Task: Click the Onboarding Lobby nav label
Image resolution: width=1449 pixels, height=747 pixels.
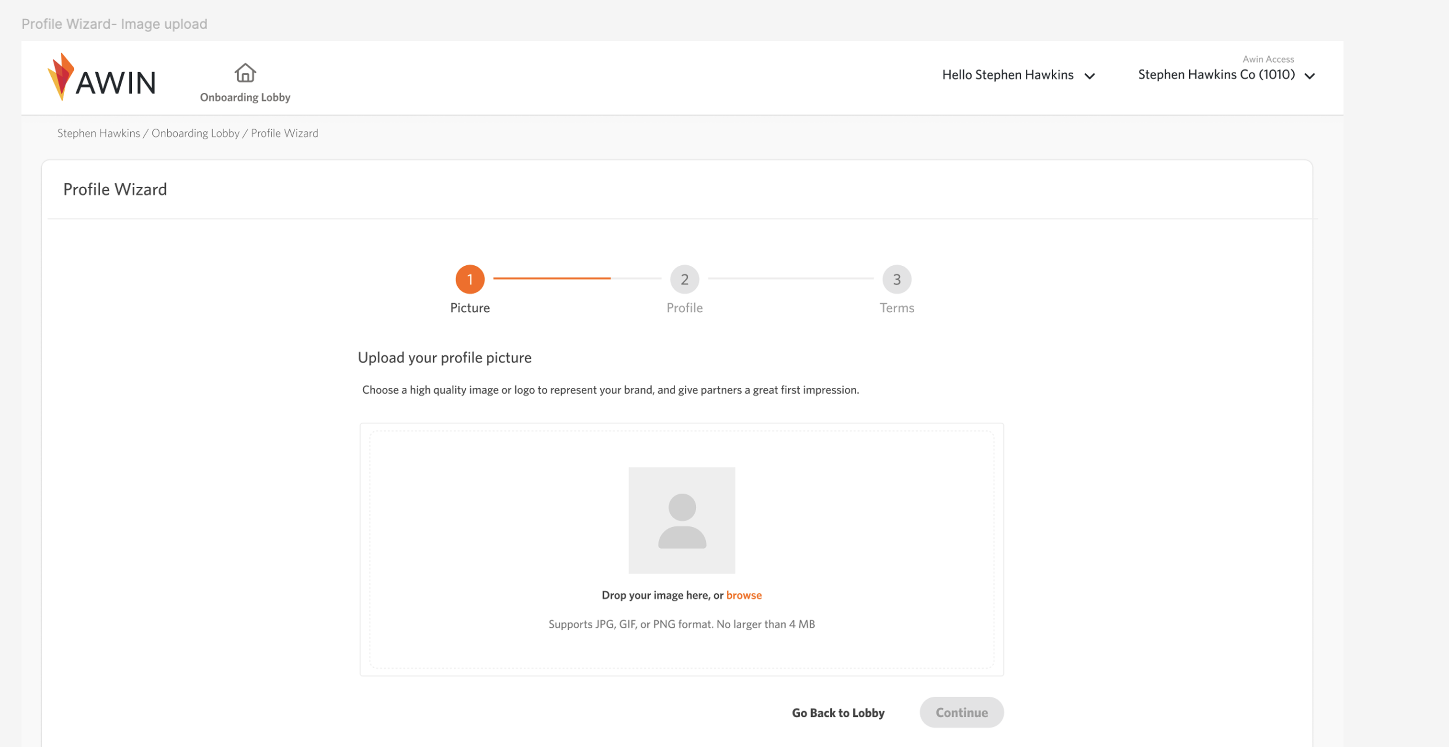Action: click(x=245, y=97)
